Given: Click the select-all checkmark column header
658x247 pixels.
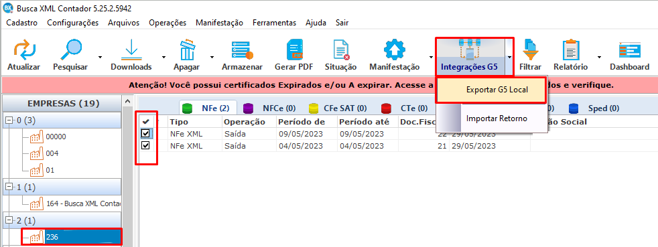Looking at the screenshot, I should tap(146, 122).
